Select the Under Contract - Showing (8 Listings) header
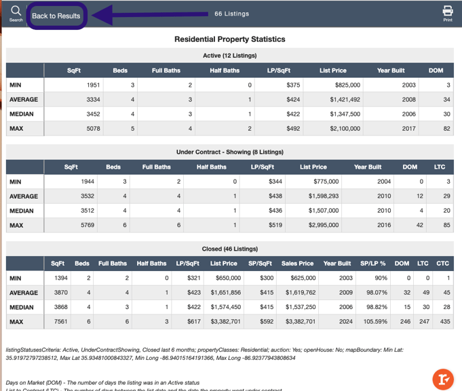This screenshot has width=462, height=391. click(x=230, y=152)
